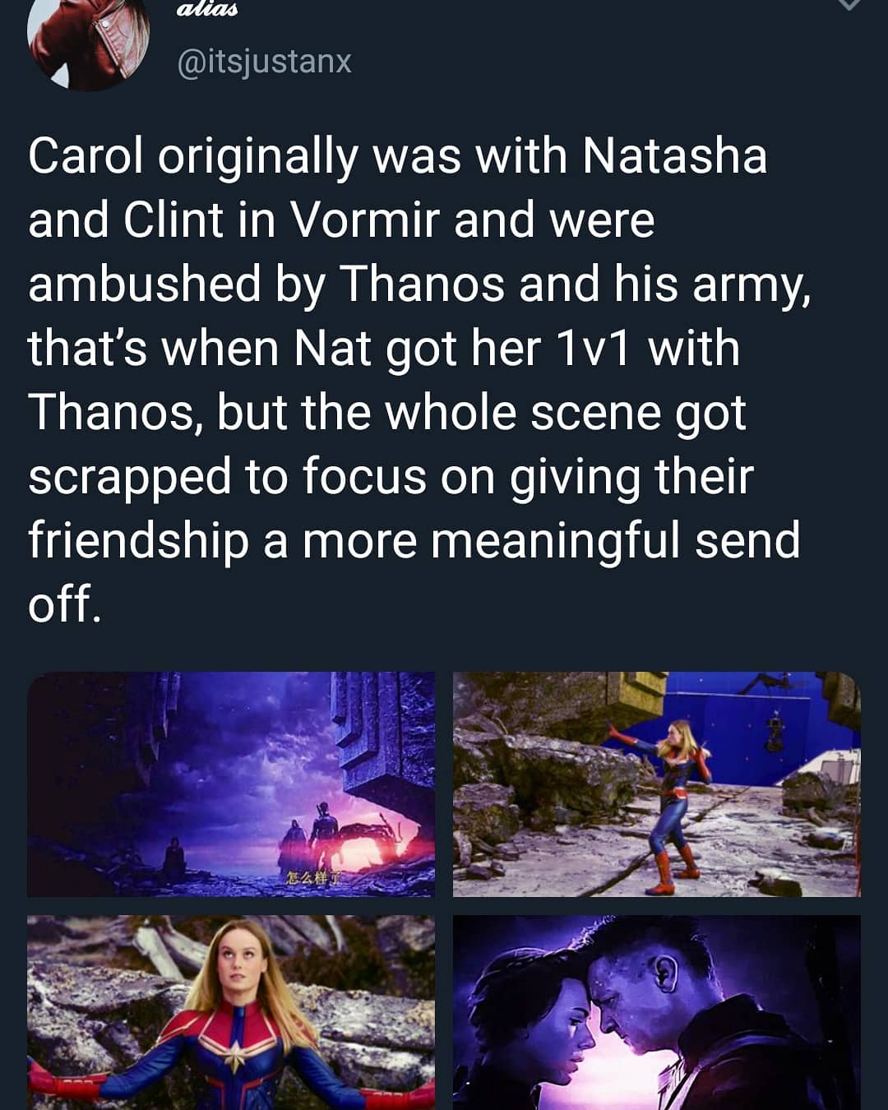Click the Chinese subtitle on Vormir image
This screenshot has height=1110, width=888.
[x=312, y=878]
